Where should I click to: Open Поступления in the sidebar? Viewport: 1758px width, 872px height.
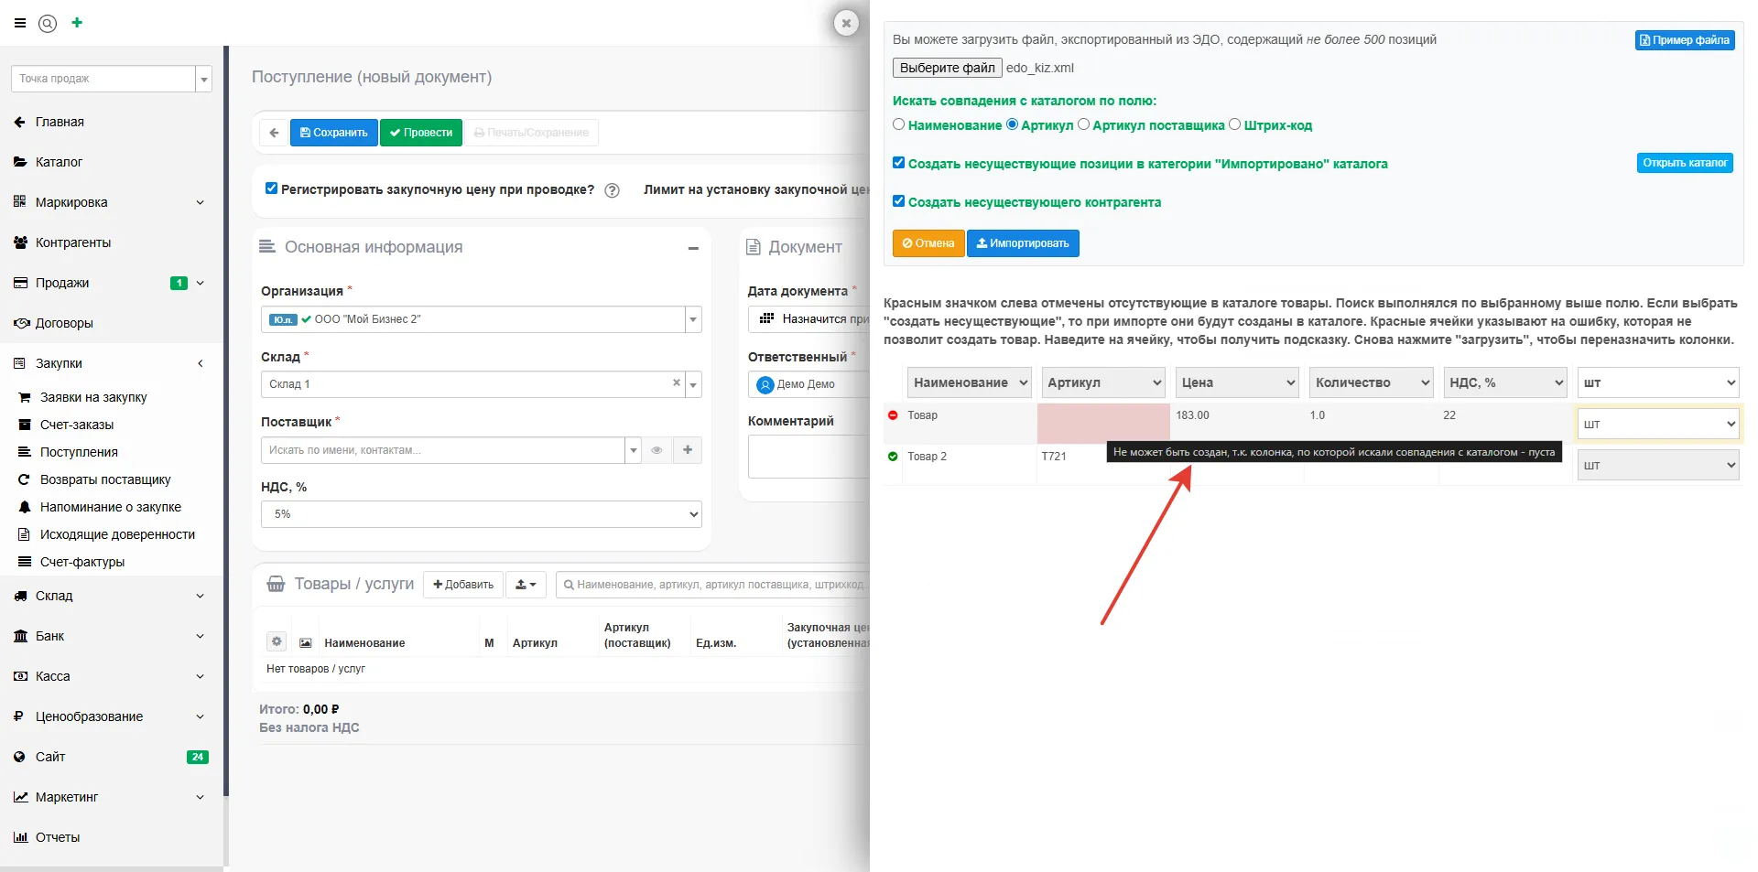click(79, 452)
